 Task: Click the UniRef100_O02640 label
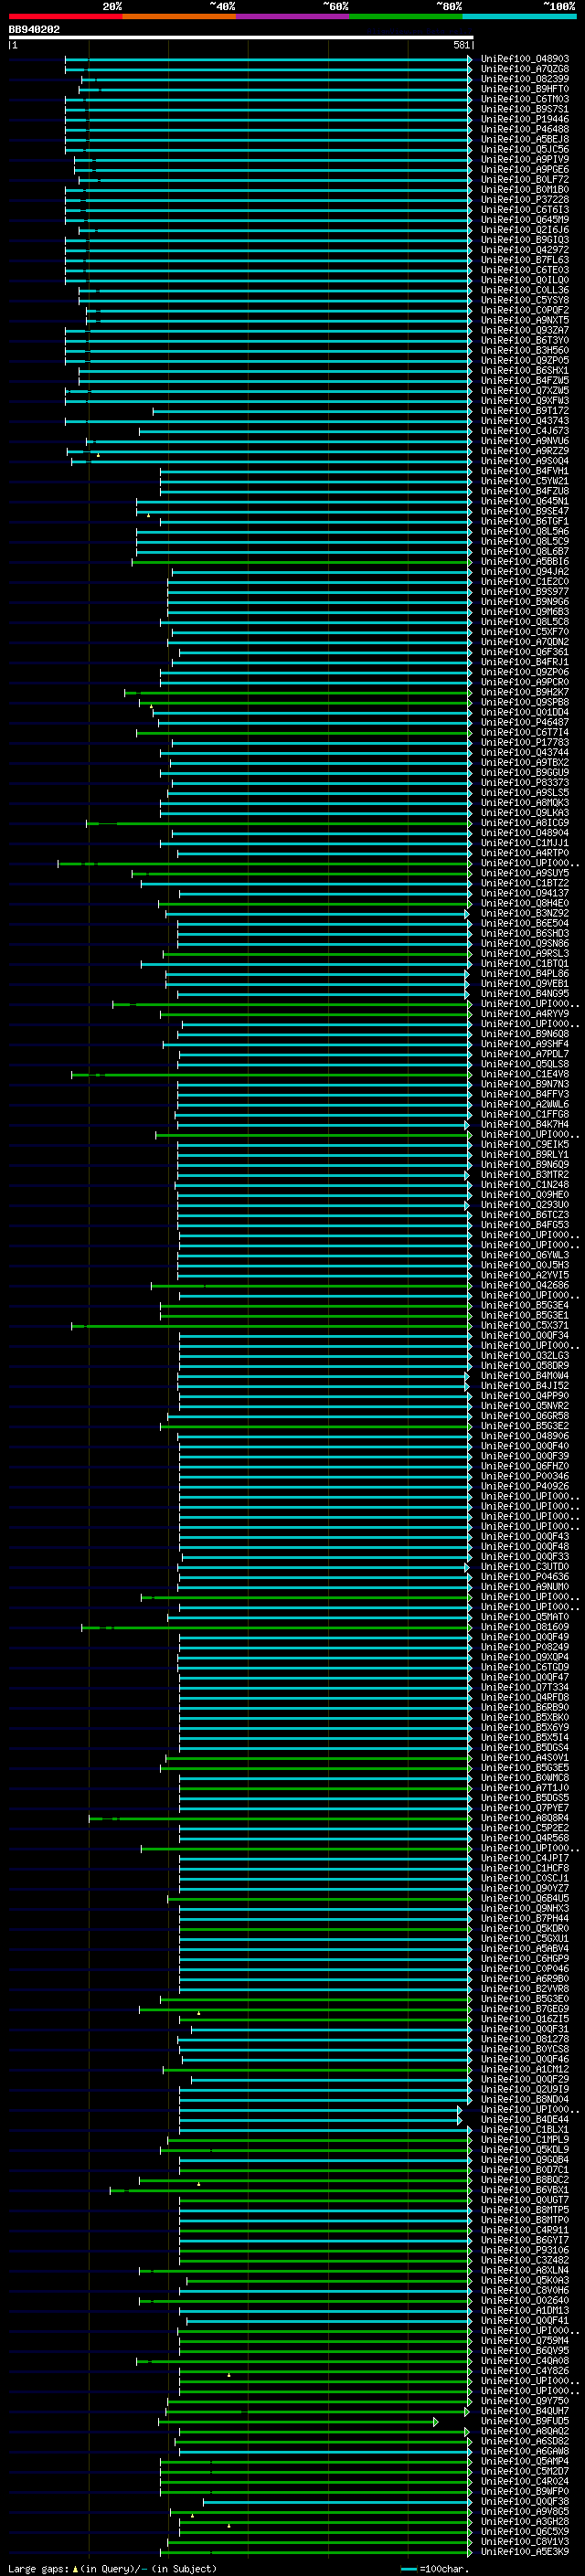coord(524,2300)
